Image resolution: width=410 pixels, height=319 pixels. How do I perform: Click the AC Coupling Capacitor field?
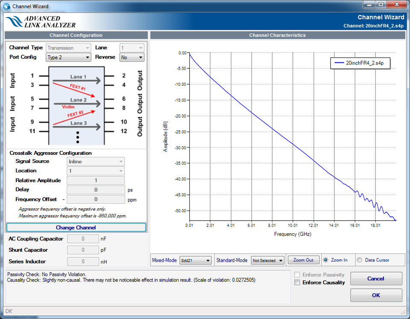coord(83,239)
